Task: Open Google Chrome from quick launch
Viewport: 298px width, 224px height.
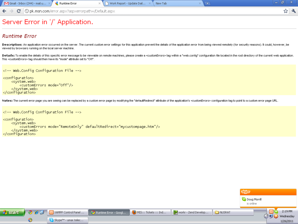Action: coord(31,212)
